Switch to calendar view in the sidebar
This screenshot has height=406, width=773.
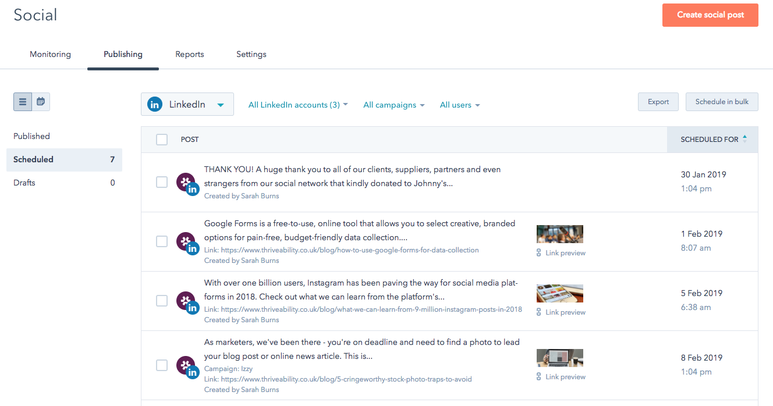40,101
